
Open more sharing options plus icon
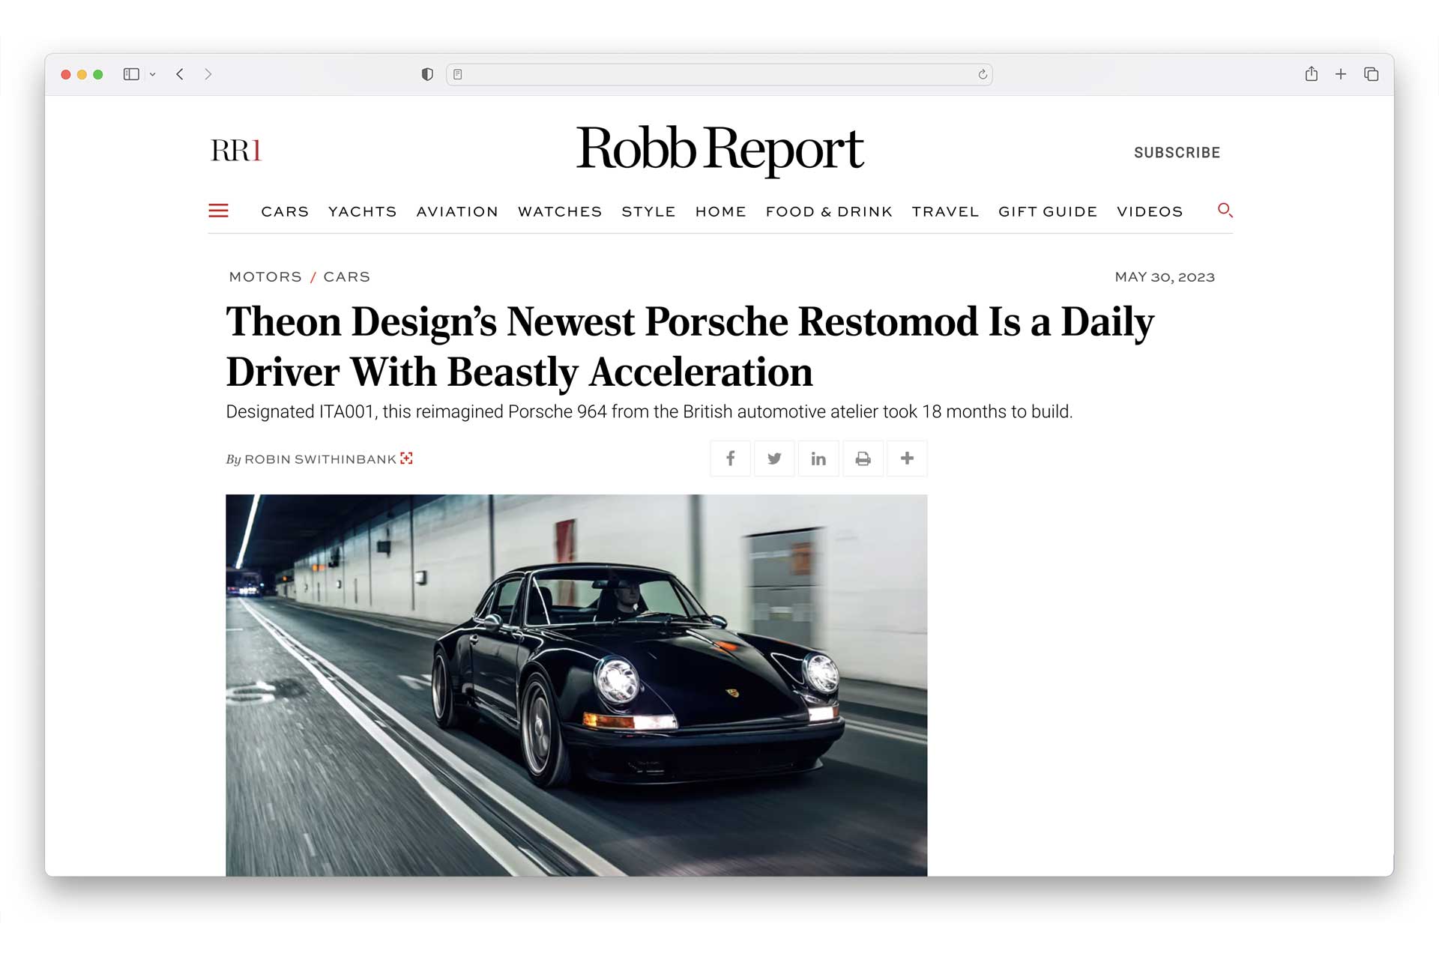click(907, 459)
